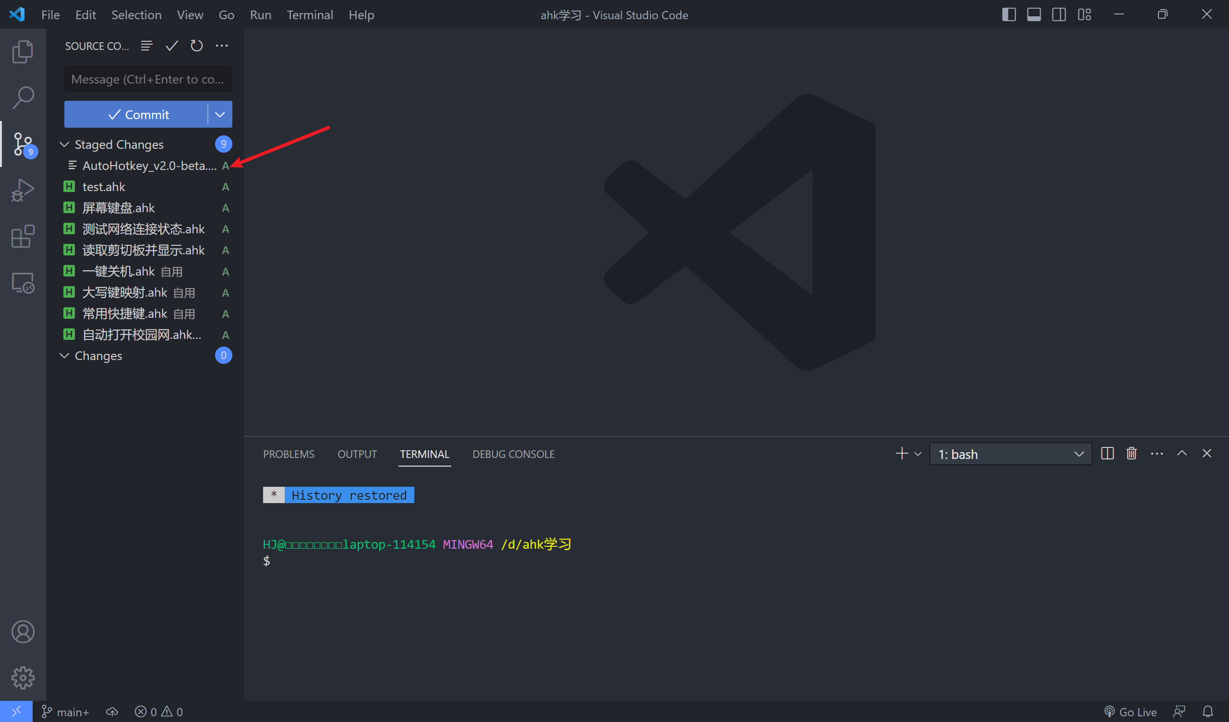The height and width of the screenshot is (722, 1229).
Task: Open the Remote Explorer icon
Action: 23,282
